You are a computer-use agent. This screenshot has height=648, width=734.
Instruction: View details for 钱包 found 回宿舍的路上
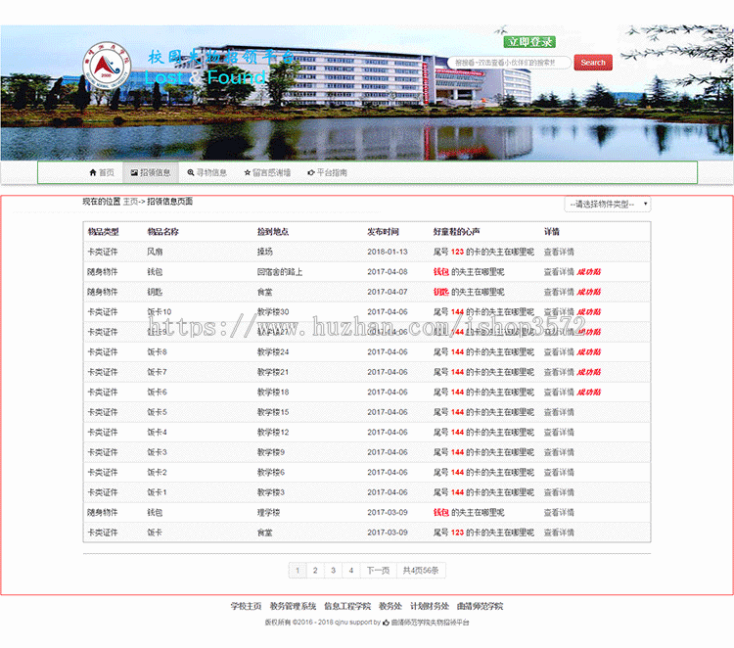(559, 272)
